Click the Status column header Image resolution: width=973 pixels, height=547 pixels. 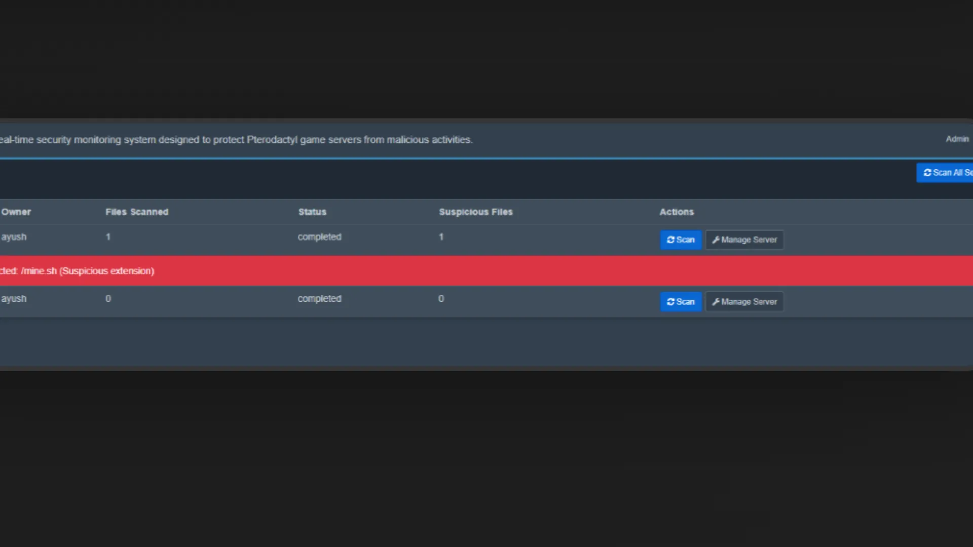(x=312, y=212)
